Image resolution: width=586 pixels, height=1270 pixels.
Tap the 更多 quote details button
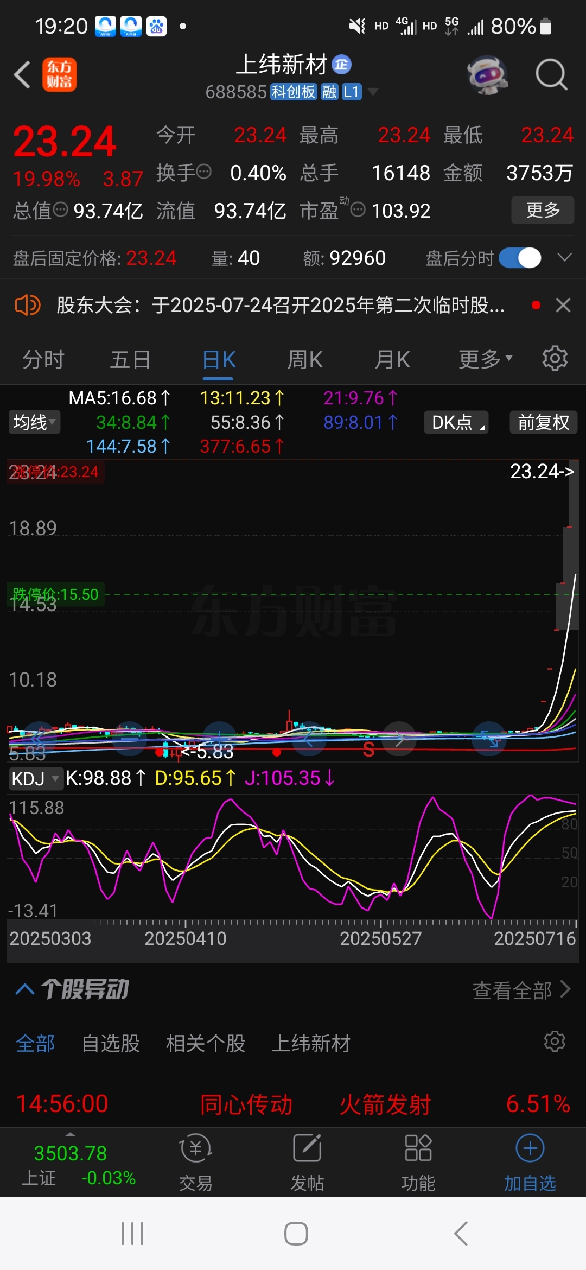coord(543,210)
